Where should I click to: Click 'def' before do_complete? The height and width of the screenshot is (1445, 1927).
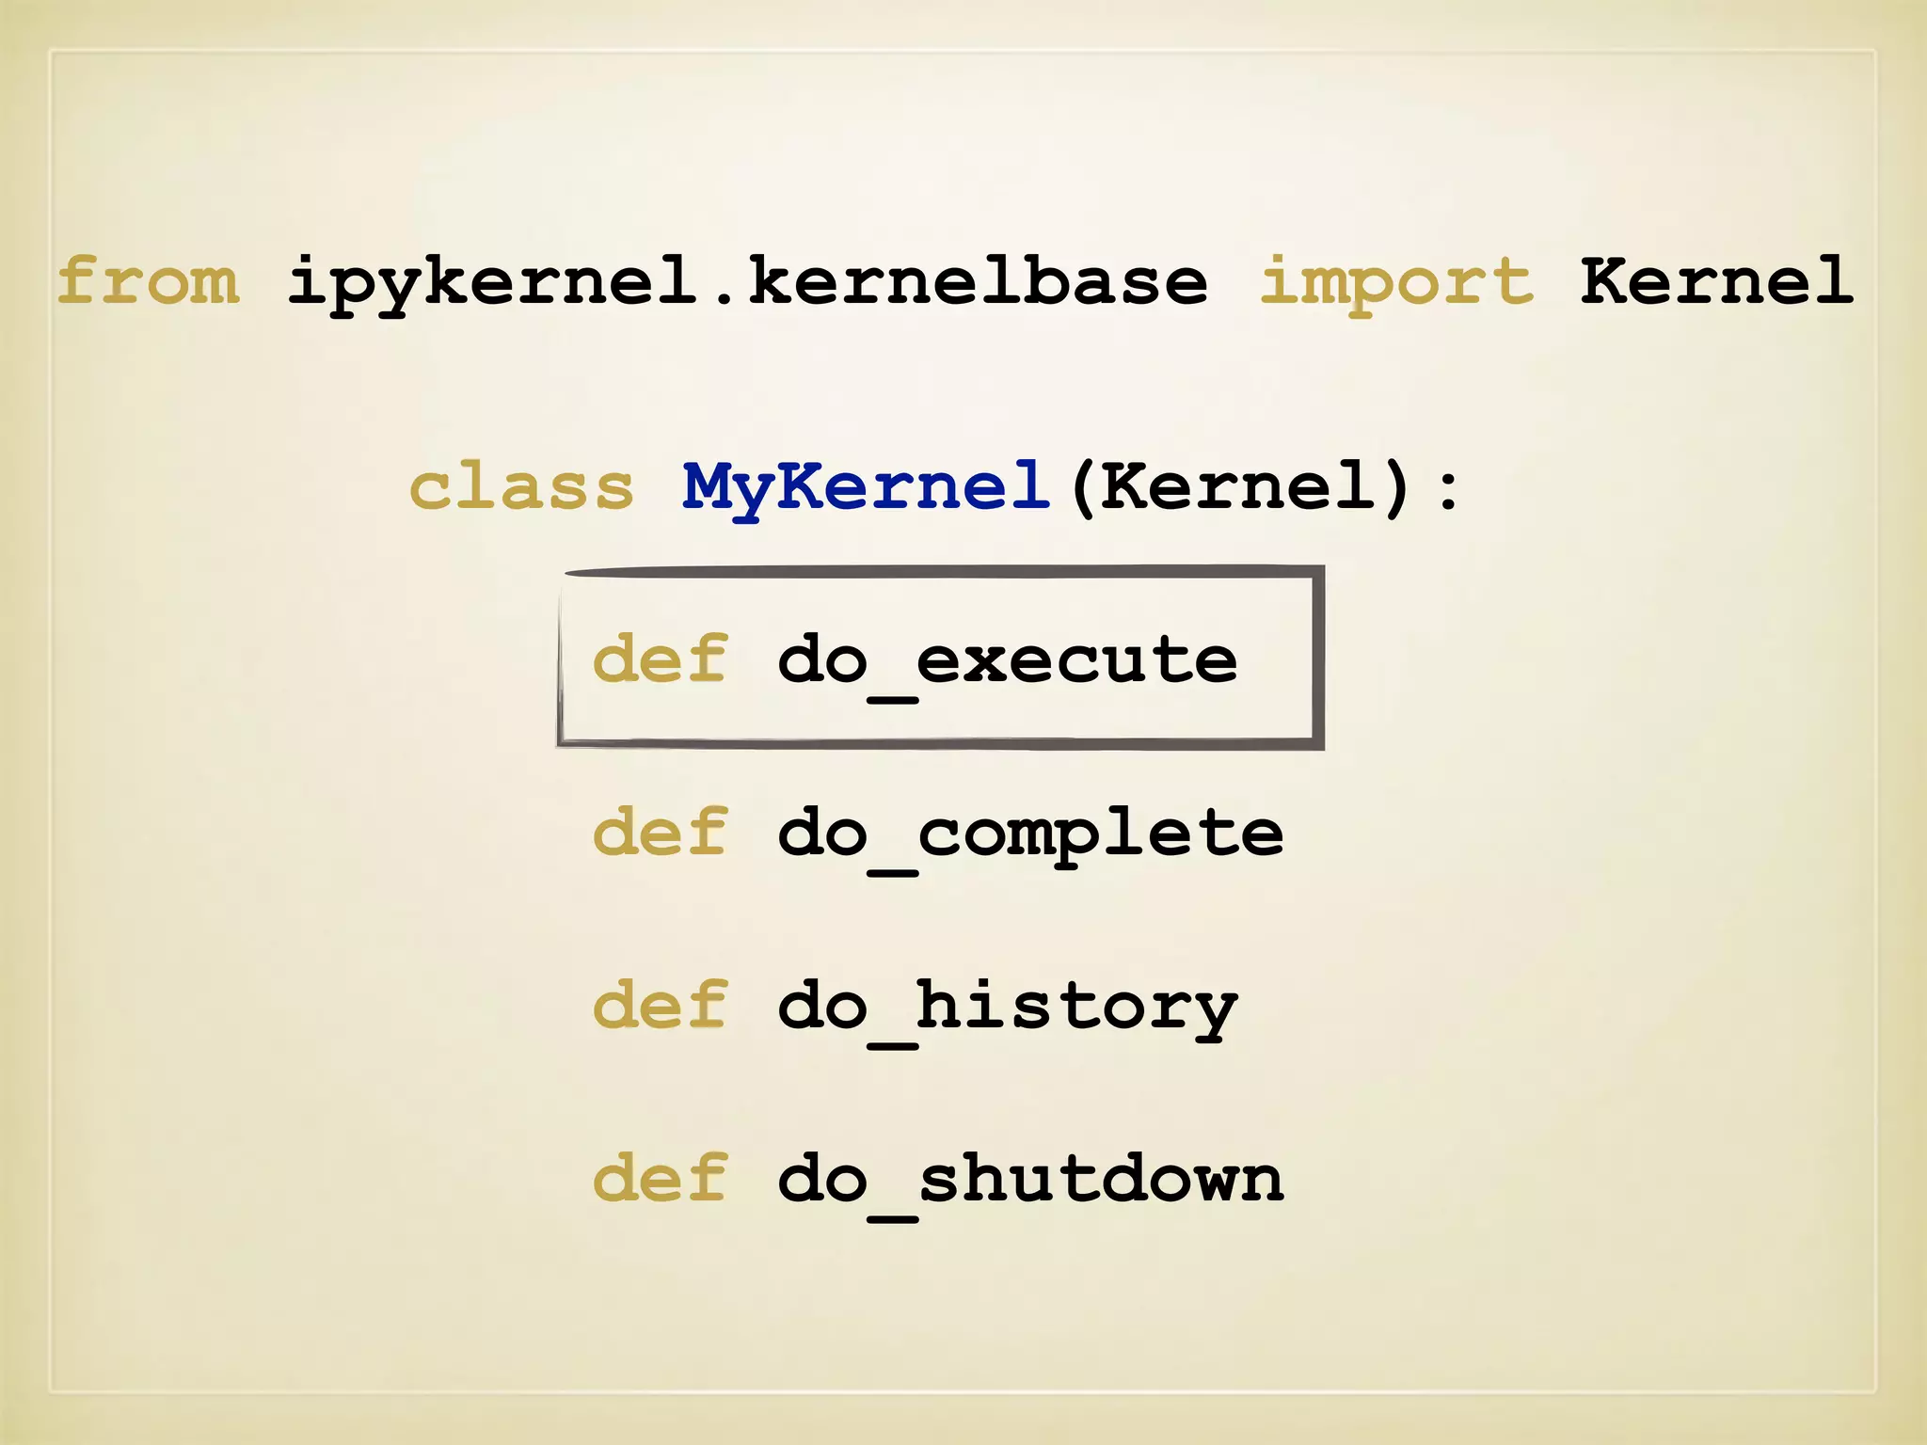pos(660,831)
